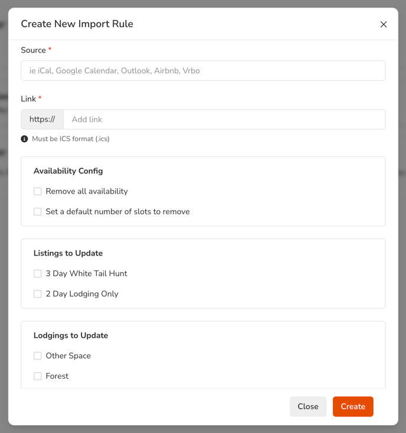Click the Close button
The width and height of the screenshot is (406, 433).
pyautogui.click(x=308, y=406)
